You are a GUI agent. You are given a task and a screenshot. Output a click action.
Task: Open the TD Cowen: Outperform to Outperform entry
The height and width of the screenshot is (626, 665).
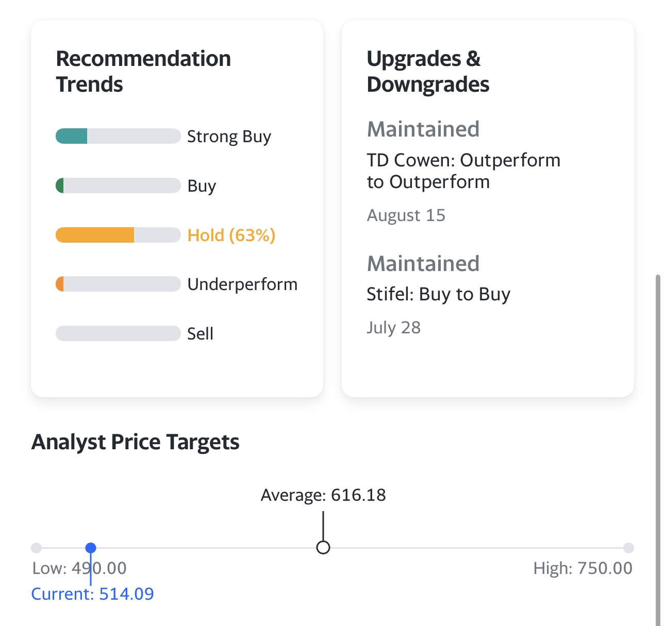point(463,171)
